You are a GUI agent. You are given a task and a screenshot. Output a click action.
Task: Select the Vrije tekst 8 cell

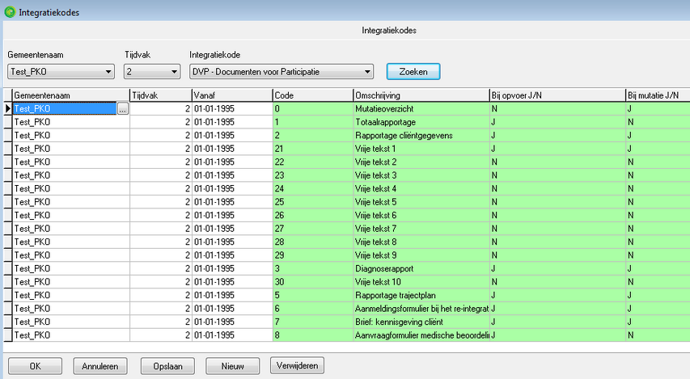pyautogui.click(x=421, y=242)
